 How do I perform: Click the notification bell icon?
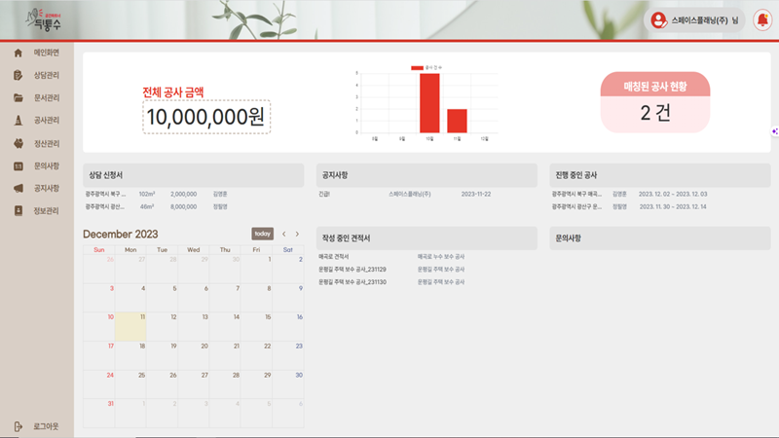coord(762,20)
